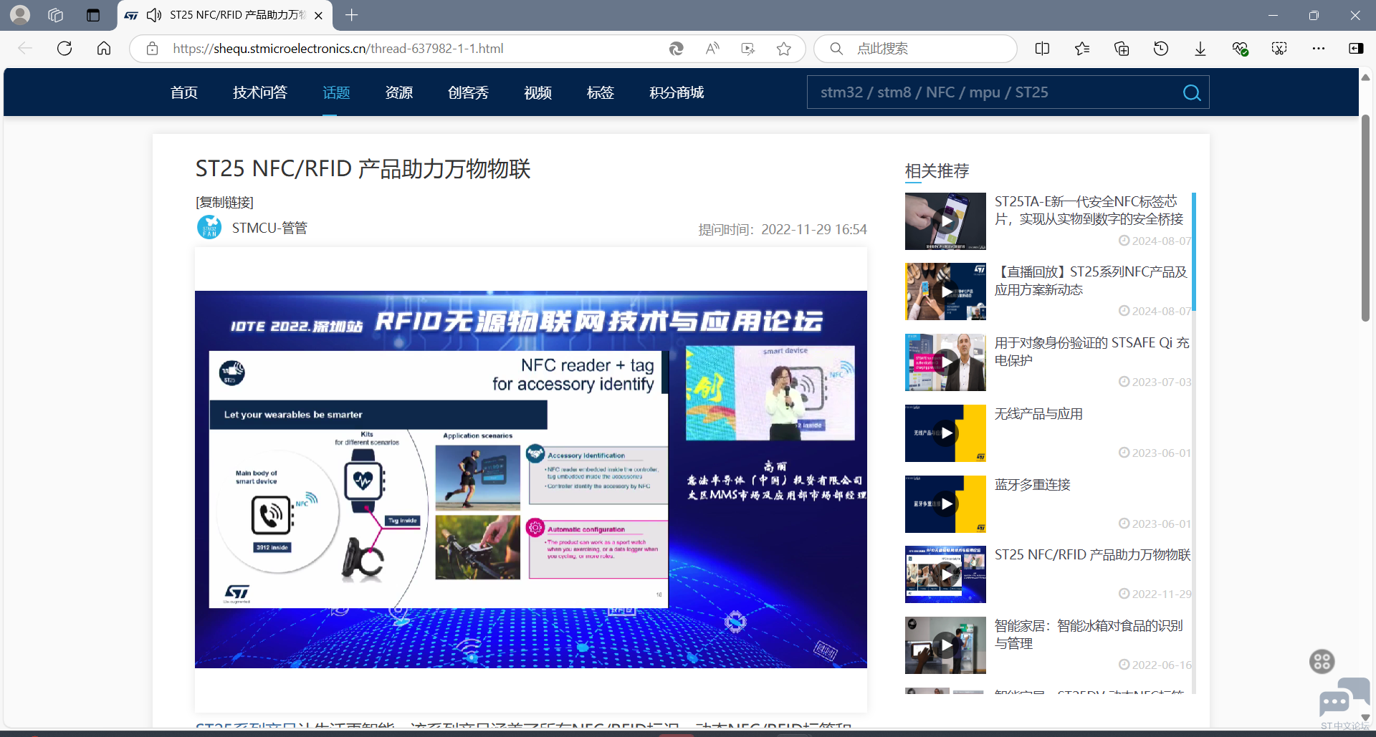Viewport: 1376px width, 737px height.
Task: Open the STMCU-管管 author avatar
Action: (x=209, y=228)
